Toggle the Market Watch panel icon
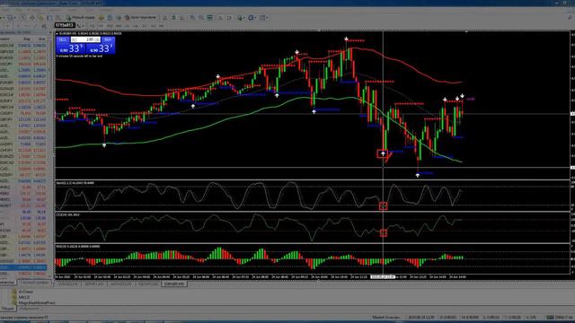 pyautogui.click(x=23, y=18)
